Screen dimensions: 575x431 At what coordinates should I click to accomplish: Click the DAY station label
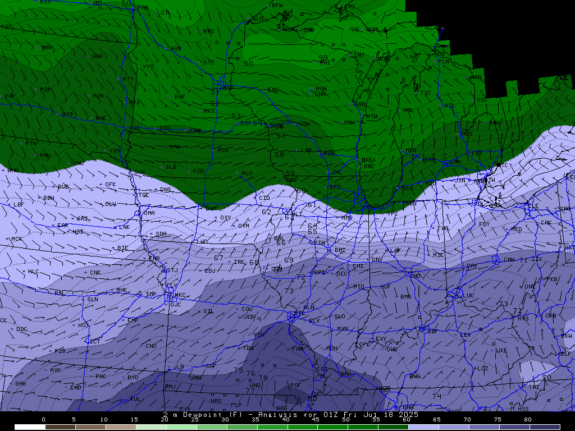472,266
